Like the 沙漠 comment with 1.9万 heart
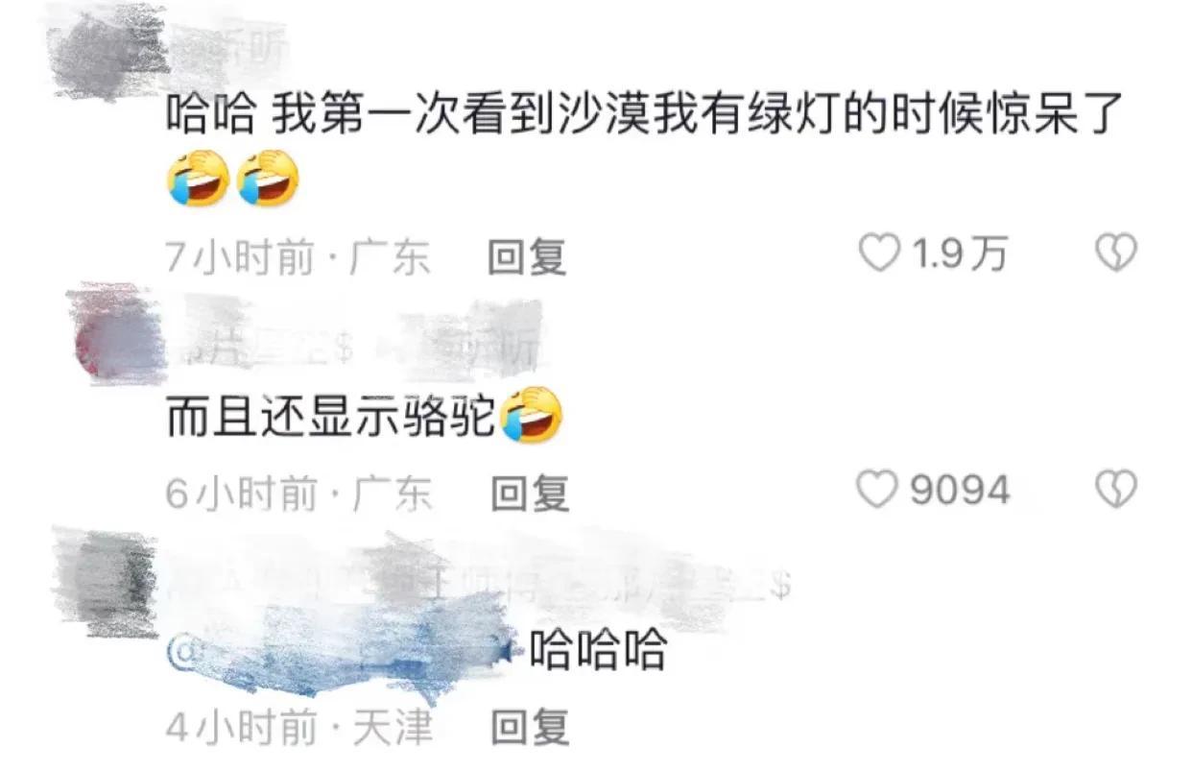 877,253
